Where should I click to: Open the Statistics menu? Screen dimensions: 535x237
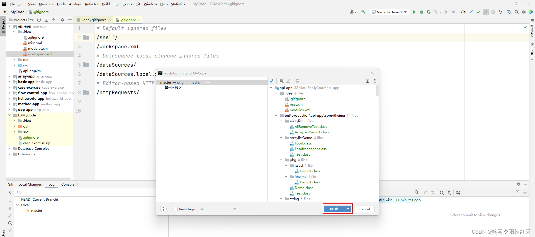178,4
